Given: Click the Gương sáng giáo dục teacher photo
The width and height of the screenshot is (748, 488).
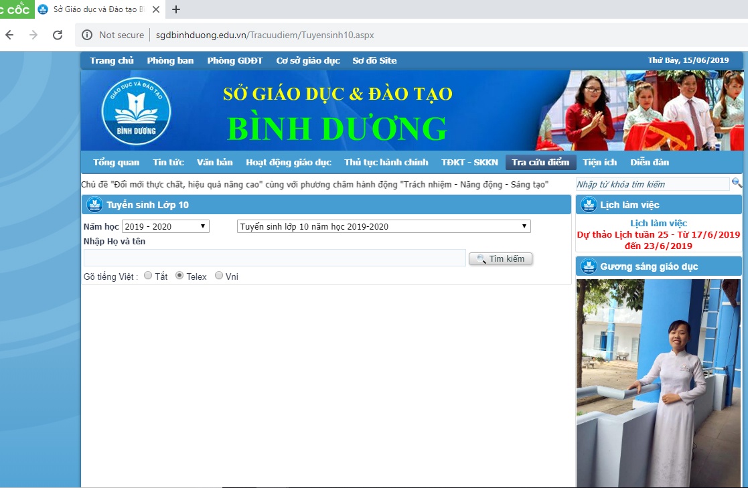Looking at the screenshot, I should pos(658,384).
